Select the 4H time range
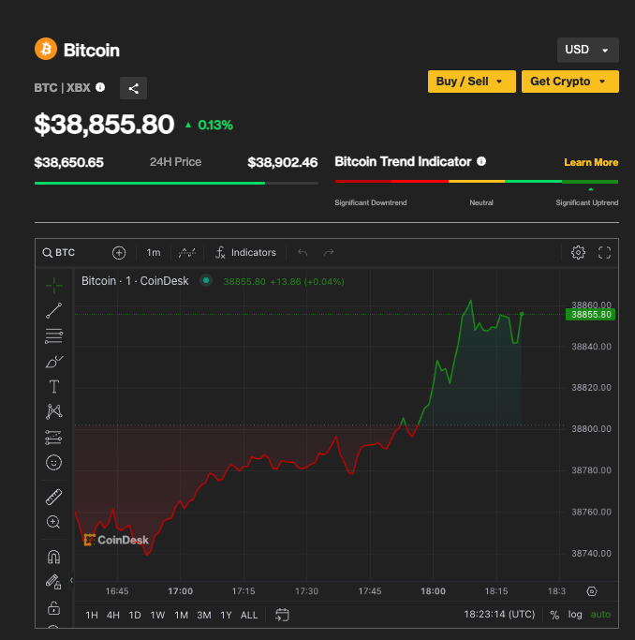The width and height of the screenshot is (635, 640). (113, 615)
